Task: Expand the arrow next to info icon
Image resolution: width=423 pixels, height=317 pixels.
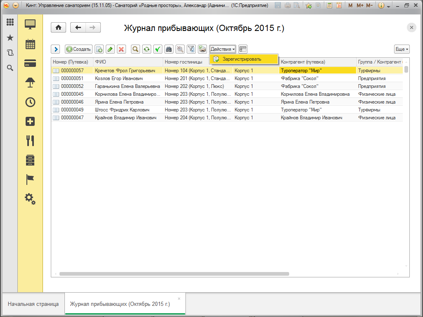Action: [x=389, y=6]
